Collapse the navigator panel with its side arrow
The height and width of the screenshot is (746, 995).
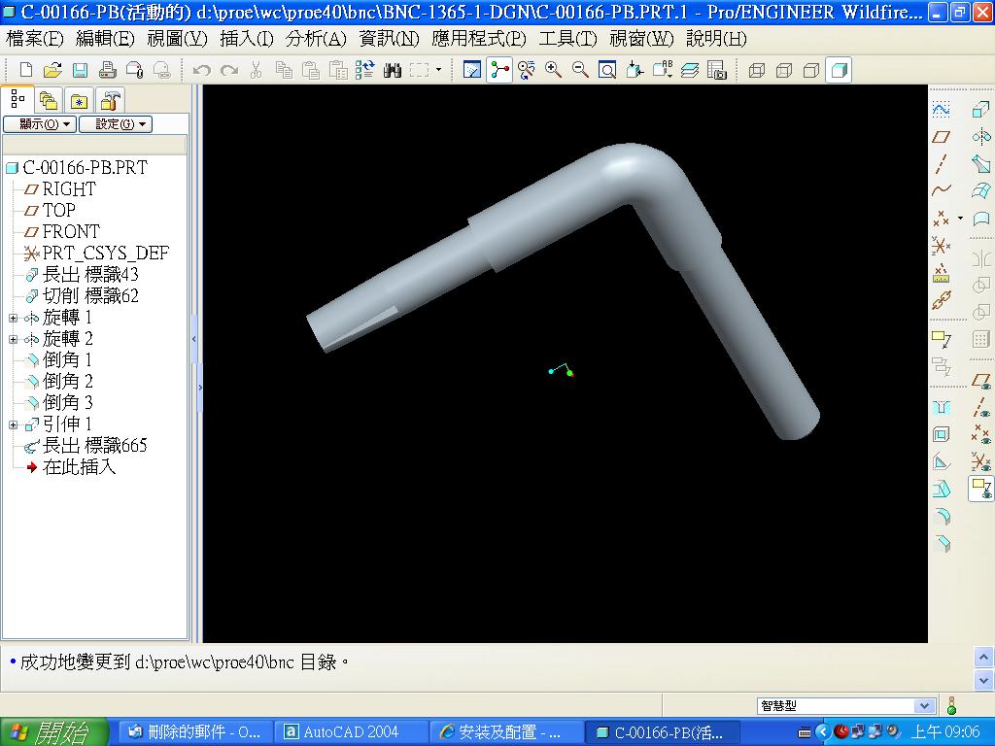pos(194,339)
